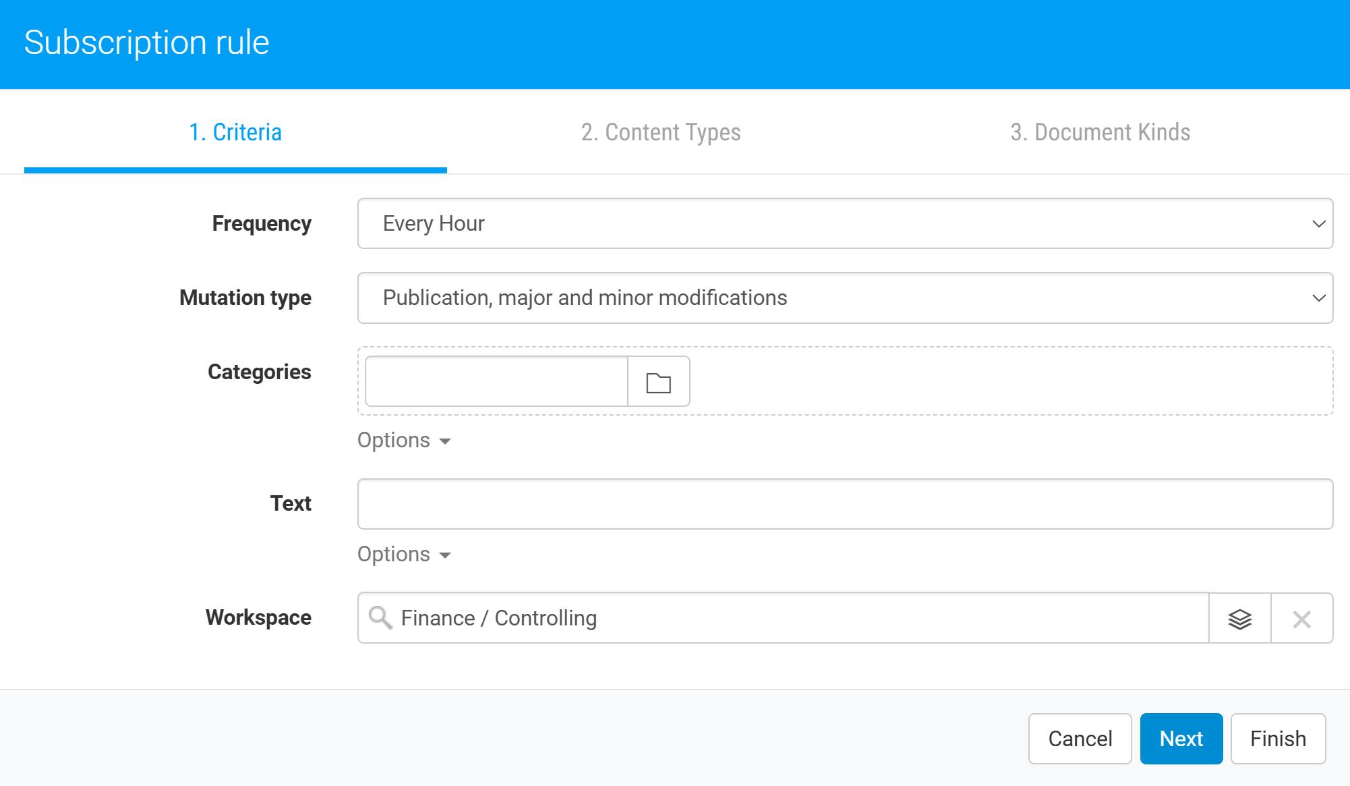
Task: Switch to the Document Kinds tab
Action: pyautogui.click(x=1100, y=132)
